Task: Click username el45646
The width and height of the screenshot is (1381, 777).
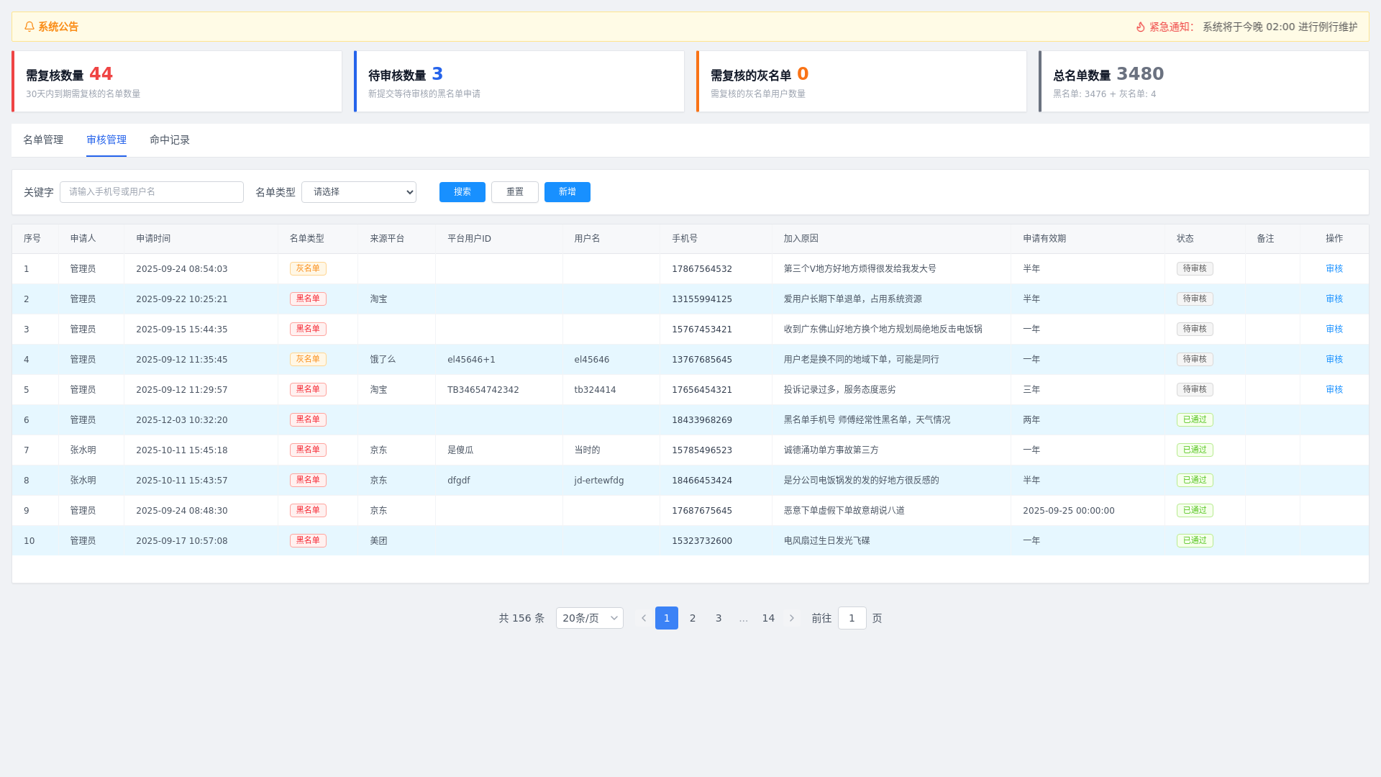Action: [x=592, y=360]
